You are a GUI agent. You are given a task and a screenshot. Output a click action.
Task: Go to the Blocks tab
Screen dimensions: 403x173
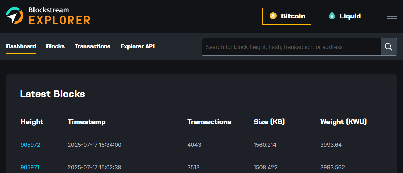click(55, 46)
